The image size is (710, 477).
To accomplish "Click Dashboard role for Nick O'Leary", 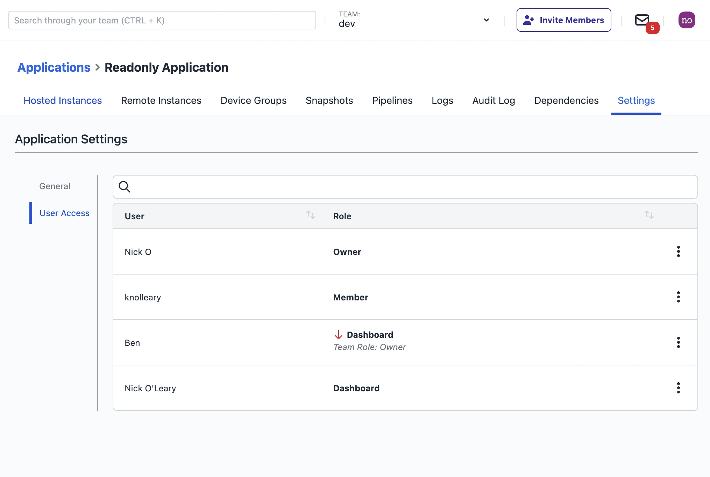I will (356, 388).
